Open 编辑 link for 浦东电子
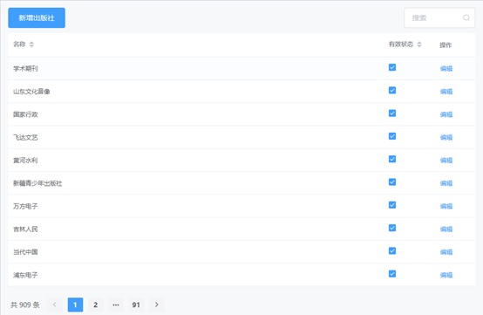Viewport: 483px width, 315px height. [x=446, y=275]
